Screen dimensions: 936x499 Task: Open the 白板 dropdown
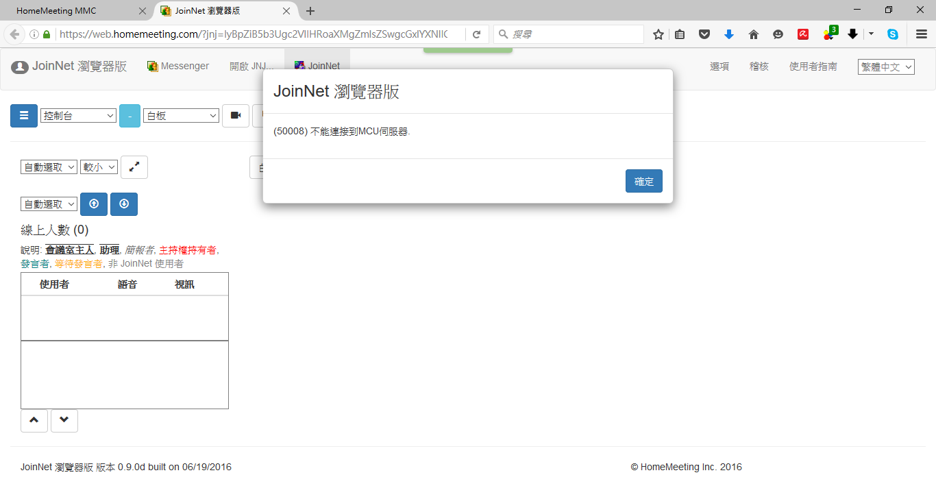(x=181, y=116)
